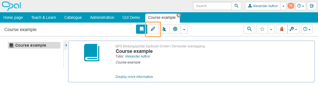Go to Home page tab
Viewport: 318px width, 100px height.
tap(13, 17)
